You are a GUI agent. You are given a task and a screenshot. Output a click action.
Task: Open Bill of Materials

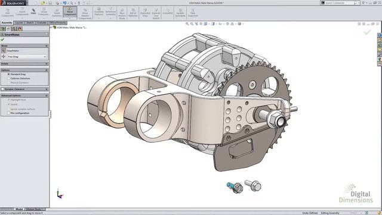tap(133, 13)
